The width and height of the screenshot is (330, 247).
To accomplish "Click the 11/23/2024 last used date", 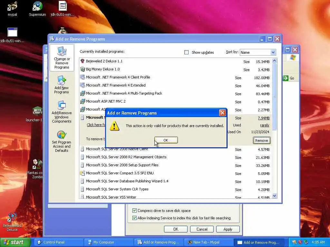I will 260,132.
